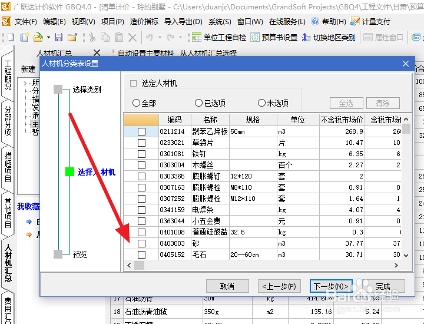The width and height of the screenshot is (424, 324).
Task: Switch to the 工程概况 side tab
Action: (8, 75)
